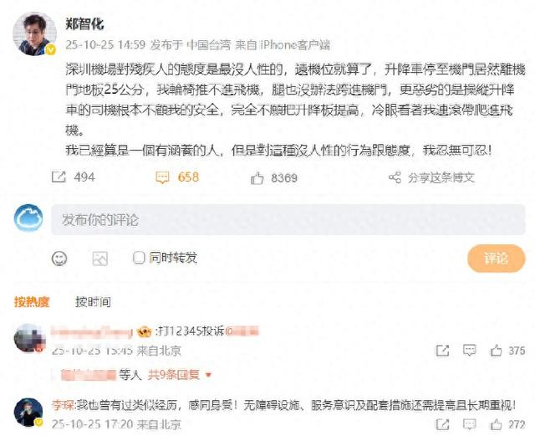The height and width of the screenshot is (436, 535).
Task: Open the emoji picker smiley icon
Action: [59, 259]
